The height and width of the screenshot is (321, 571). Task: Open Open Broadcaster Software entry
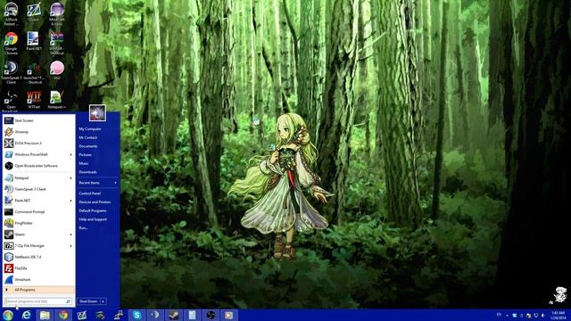click(x=38, y=166)
